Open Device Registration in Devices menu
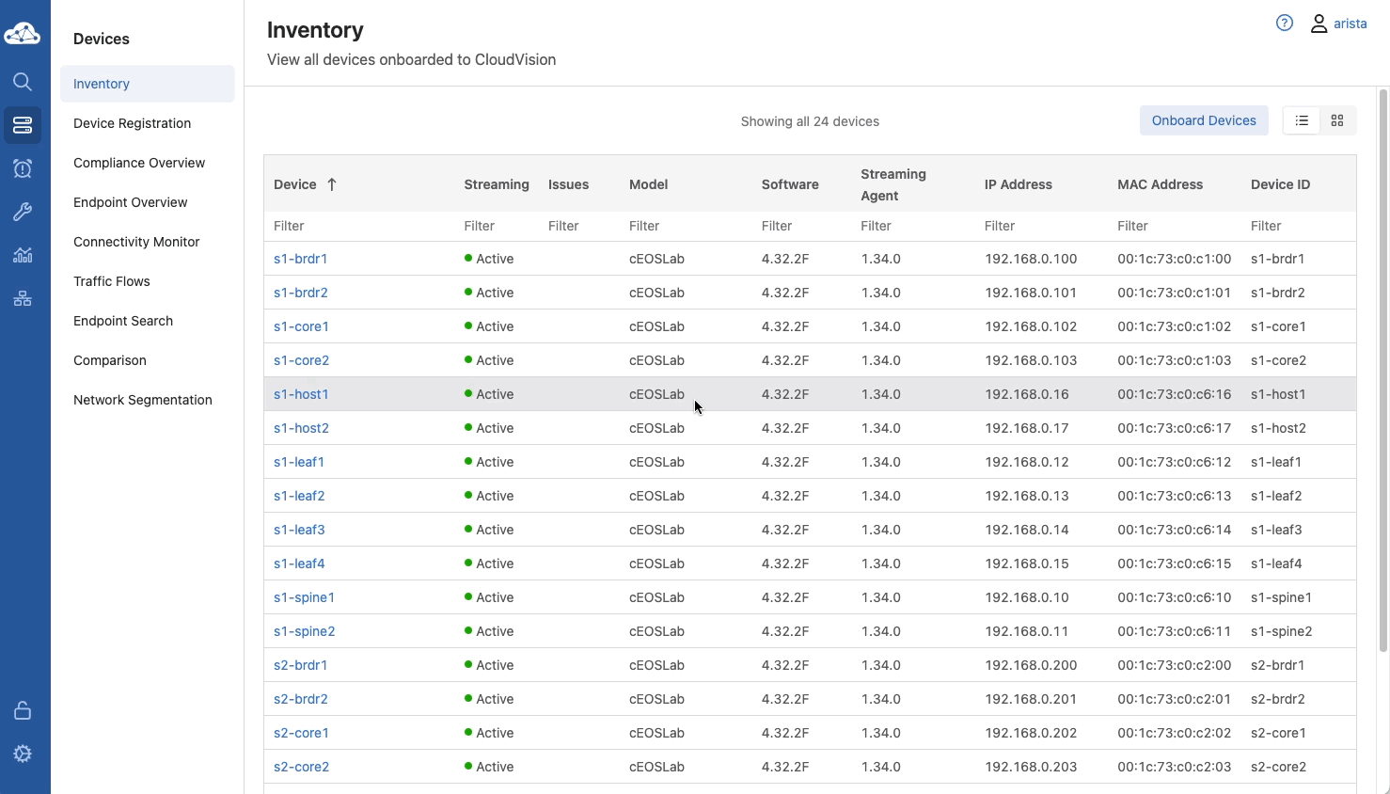 click(x=132, y=123)
